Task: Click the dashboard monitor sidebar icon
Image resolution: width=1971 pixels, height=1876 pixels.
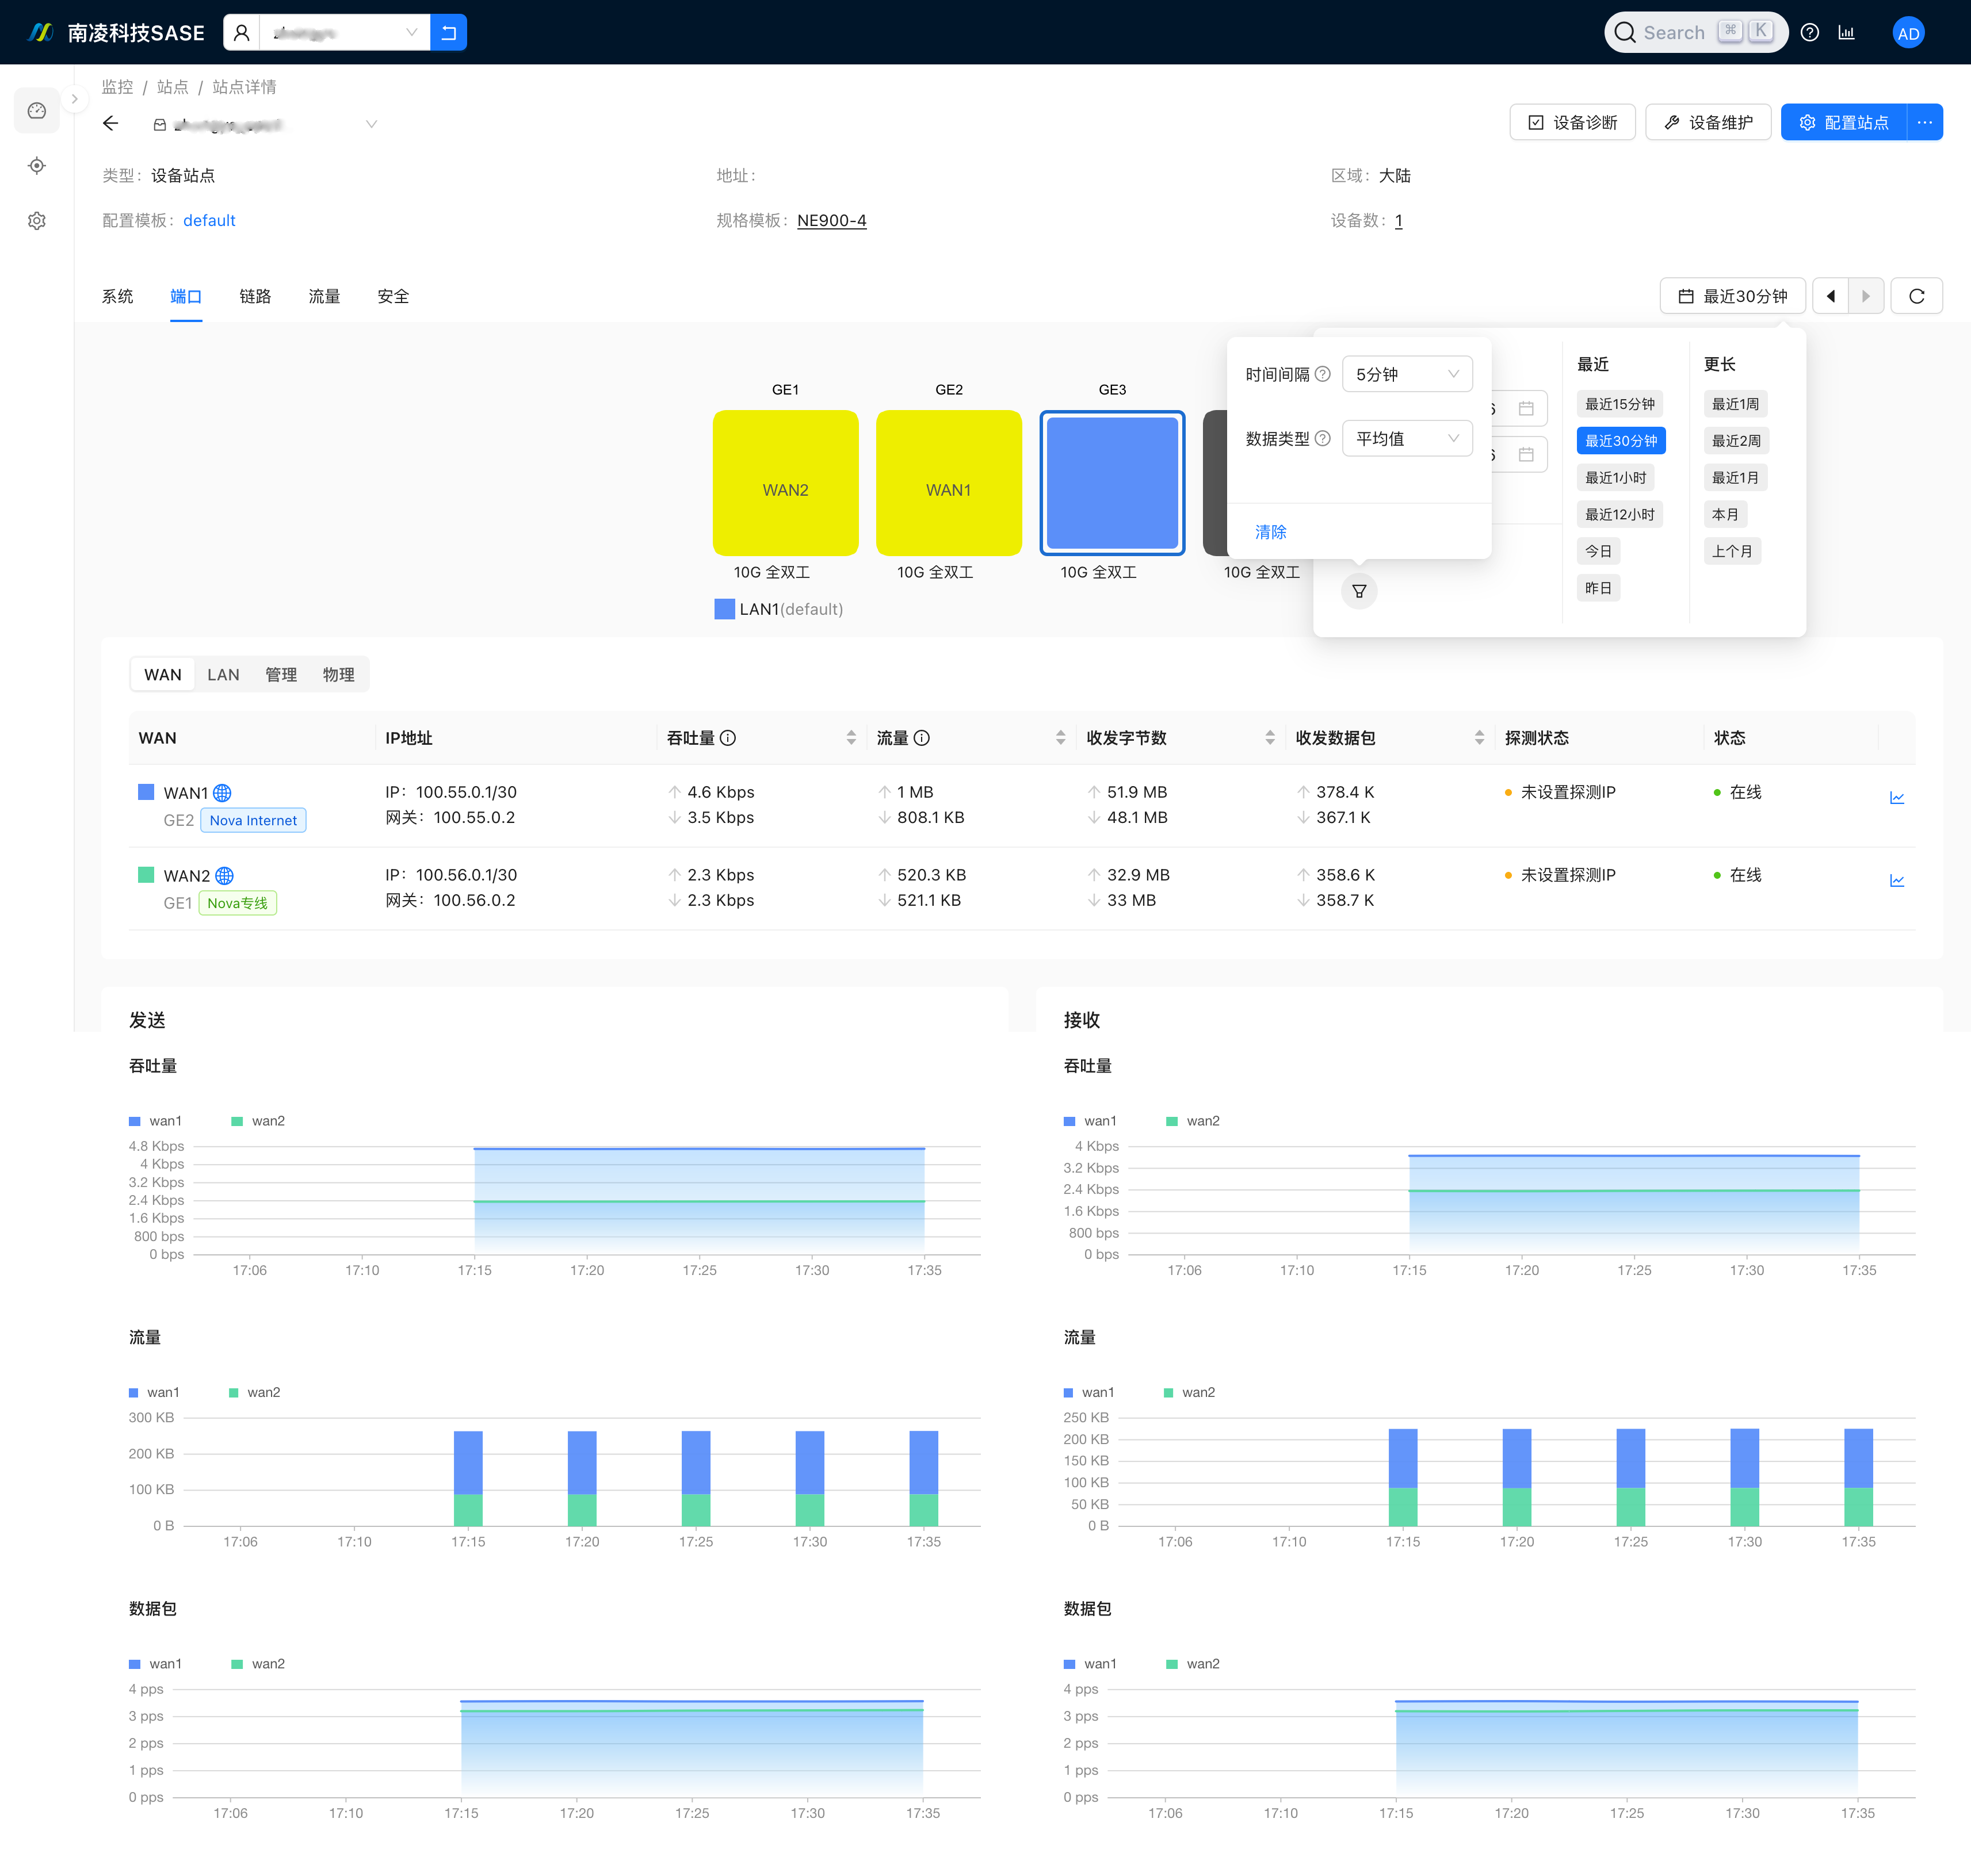Action: coord(37,111)
